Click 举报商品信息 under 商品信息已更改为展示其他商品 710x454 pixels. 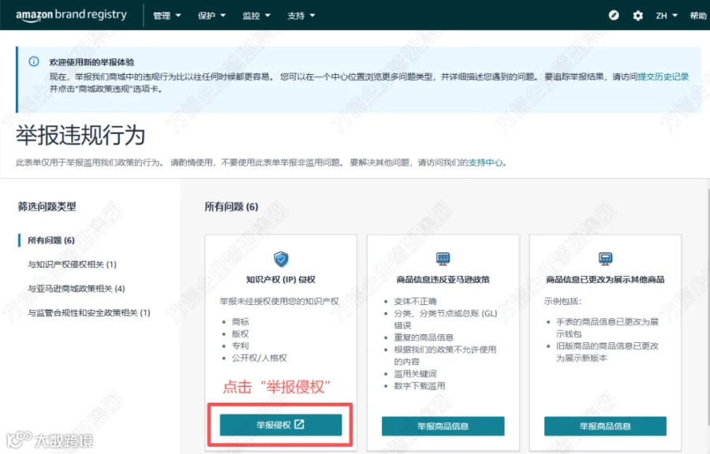tap(605, 426)
